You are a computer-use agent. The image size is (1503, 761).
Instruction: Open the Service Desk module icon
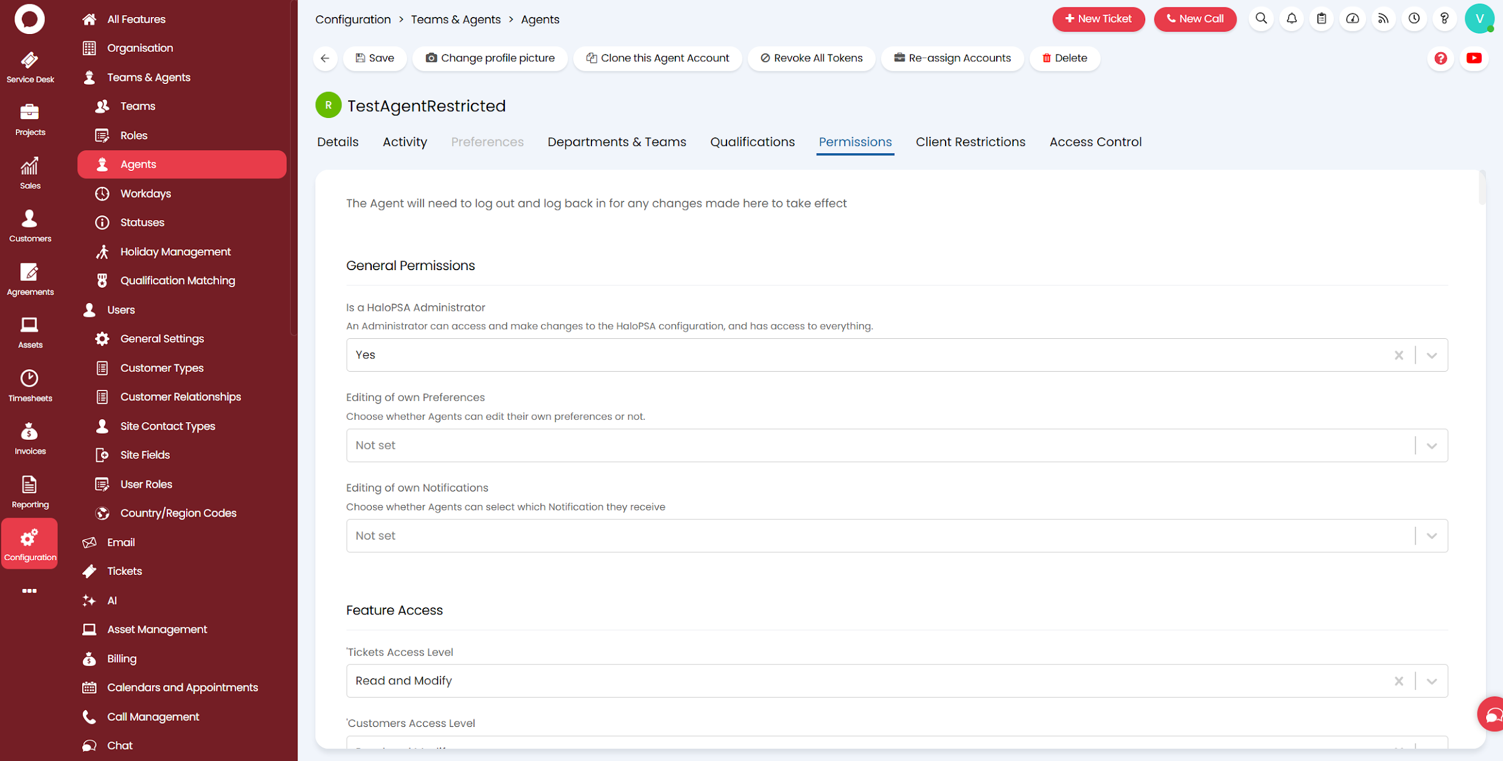pyautogui.click(x=30, y=67)
